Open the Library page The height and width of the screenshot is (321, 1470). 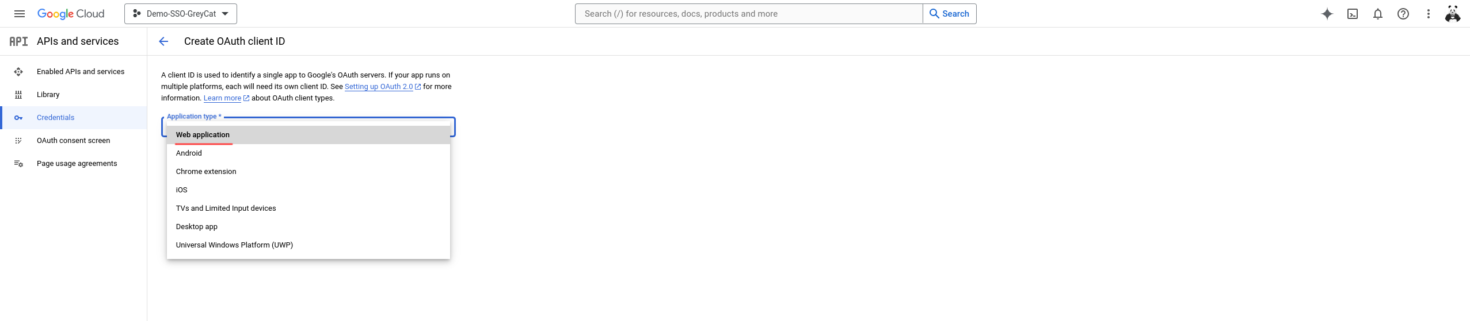[74, 95]
